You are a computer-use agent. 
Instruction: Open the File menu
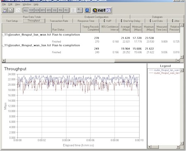[4, 5]
